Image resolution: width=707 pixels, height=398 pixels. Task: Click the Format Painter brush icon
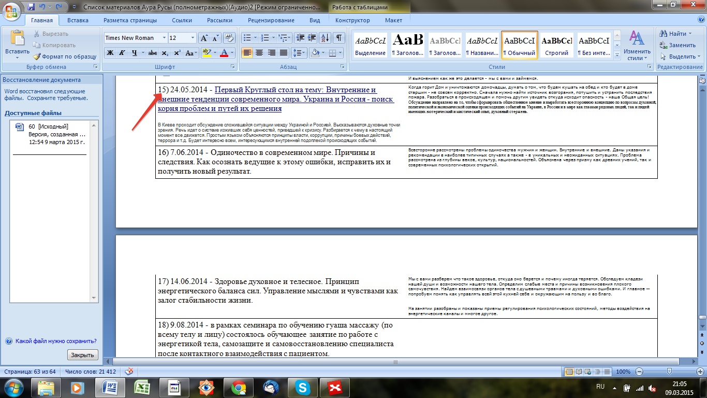coord(37,56)
